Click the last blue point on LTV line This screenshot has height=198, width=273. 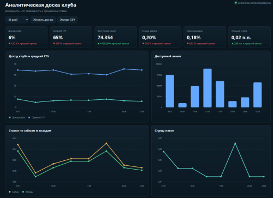(142, 70)
